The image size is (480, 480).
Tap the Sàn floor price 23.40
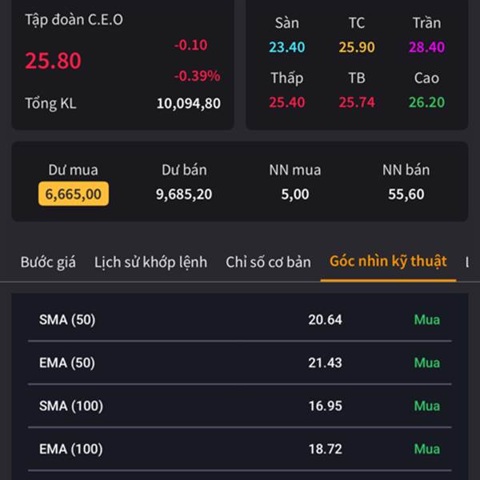click(x=287, y=47)
